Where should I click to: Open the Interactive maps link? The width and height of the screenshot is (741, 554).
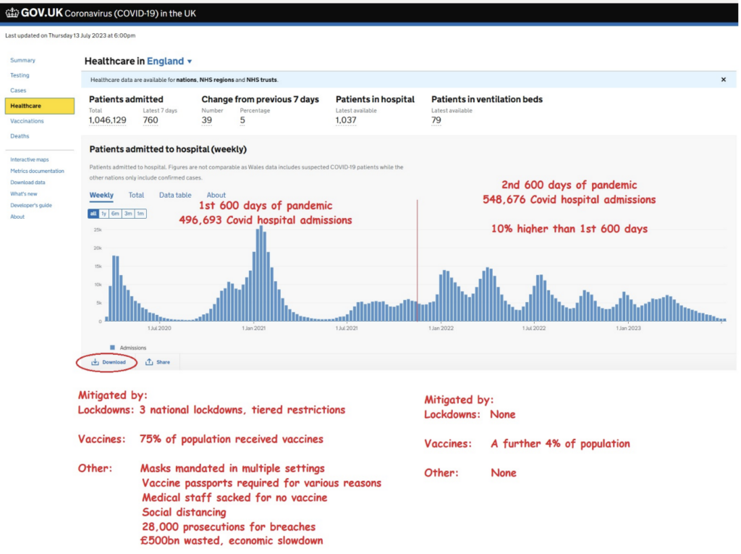tap(30, 159)
